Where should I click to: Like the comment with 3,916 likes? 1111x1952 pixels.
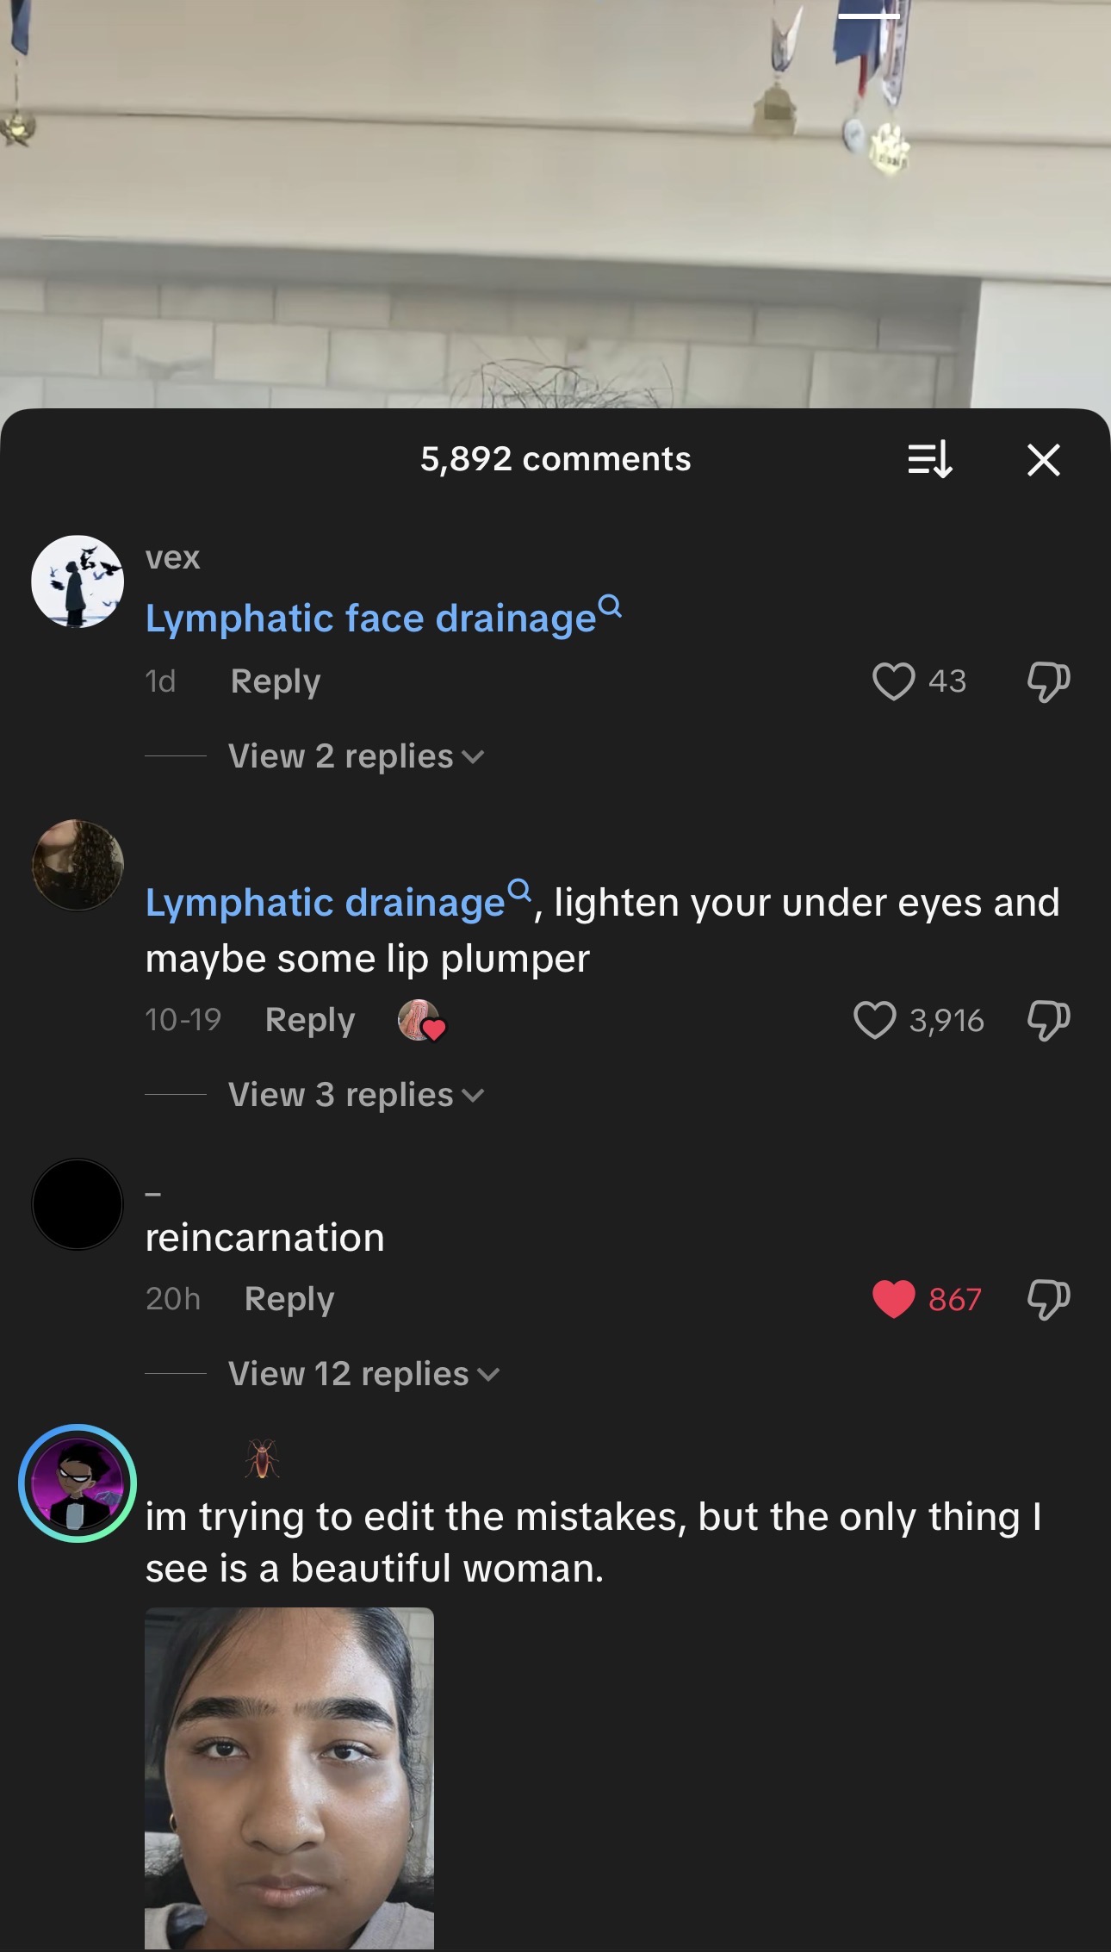[874, 1020]
